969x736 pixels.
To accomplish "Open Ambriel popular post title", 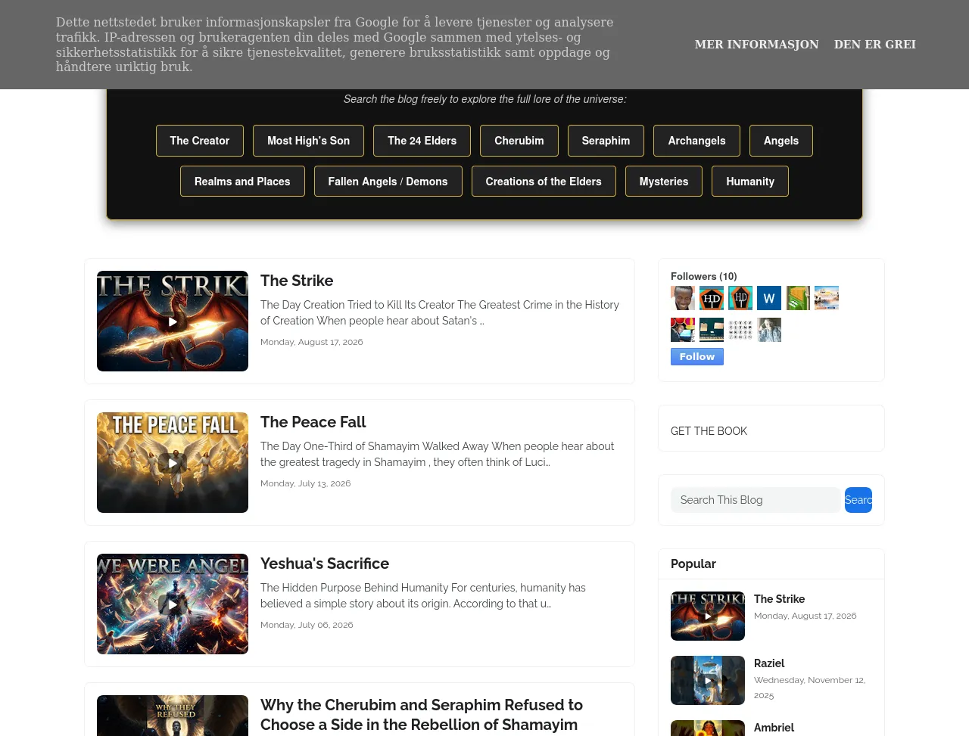I will [774, 728].
